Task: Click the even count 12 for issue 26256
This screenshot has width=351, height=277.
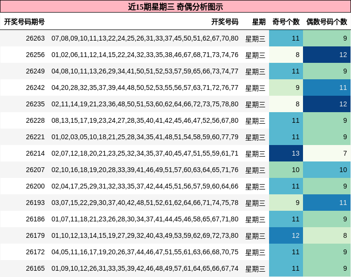Action: 327,55
